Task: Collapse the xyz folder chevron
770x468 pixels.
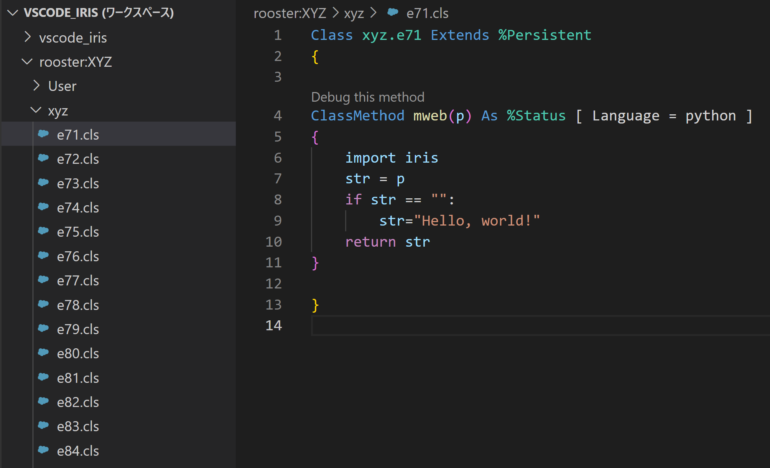Action: [x=36, y=110]
